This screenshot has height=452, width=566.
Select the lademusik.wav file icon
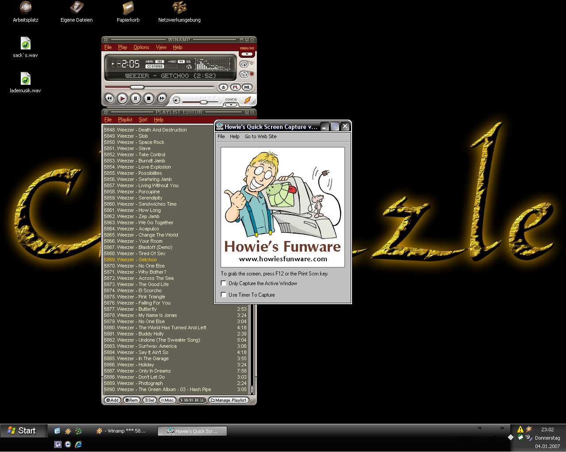tap(26, 83)
